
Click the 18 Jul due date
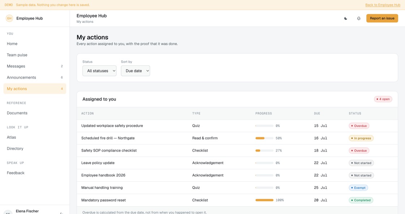coord(320,151)
